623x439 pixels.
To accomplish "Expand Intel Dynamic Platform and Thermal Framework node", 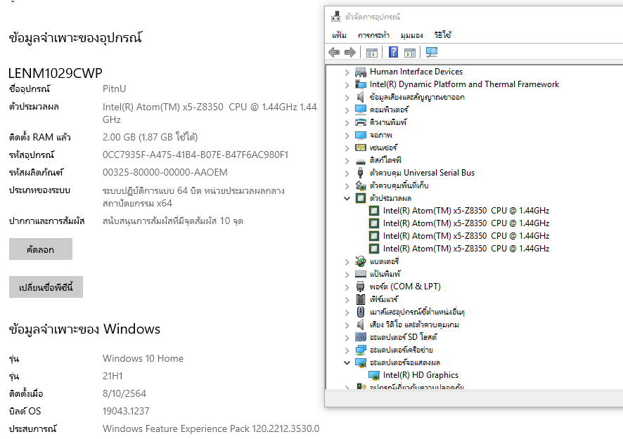I will tap(347, 85).
